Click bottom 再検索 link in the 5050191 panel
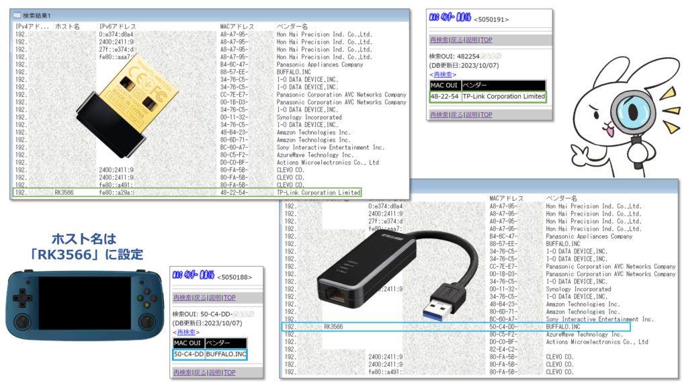Screen dimensions: 688x387 pyautogui.click(x=439, y=115)
